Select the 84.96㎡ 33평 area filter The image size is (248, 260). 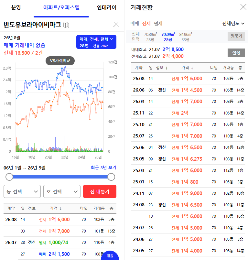coord(186,37)
